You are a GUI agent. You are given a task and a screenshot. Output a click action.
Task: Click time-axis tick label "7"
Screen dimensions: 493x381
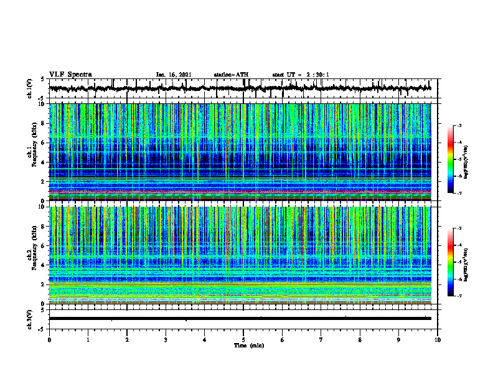click(321, 340)
